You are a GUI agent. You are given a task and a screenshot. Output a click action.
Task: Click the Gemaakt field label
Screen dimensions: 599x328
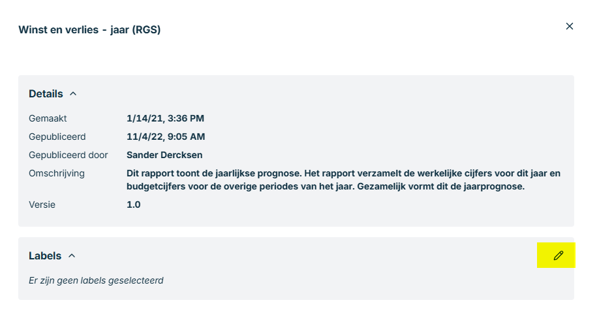48,118
